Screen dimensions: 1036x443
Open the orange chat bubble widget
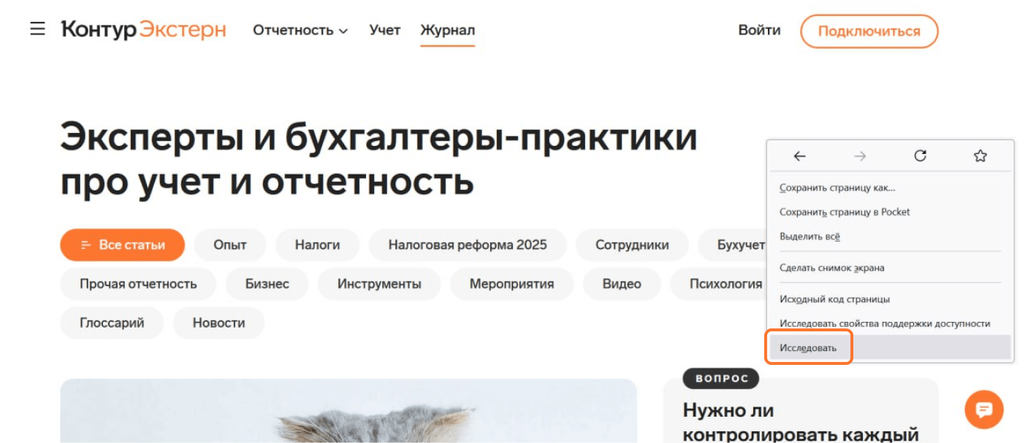pos(984,409)
